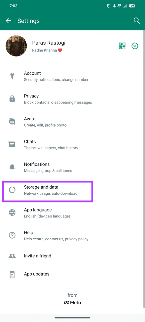This screenshot has width=145, height=322.
Task: Go back using the arrow in header
Action: (8, 21)
